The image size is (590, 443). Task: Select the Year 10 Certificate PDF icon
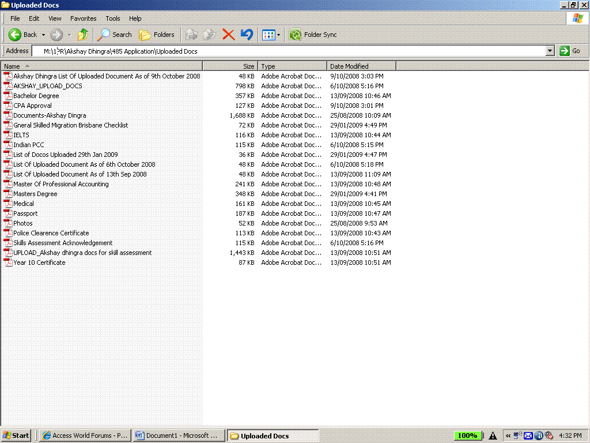[8, 262]
